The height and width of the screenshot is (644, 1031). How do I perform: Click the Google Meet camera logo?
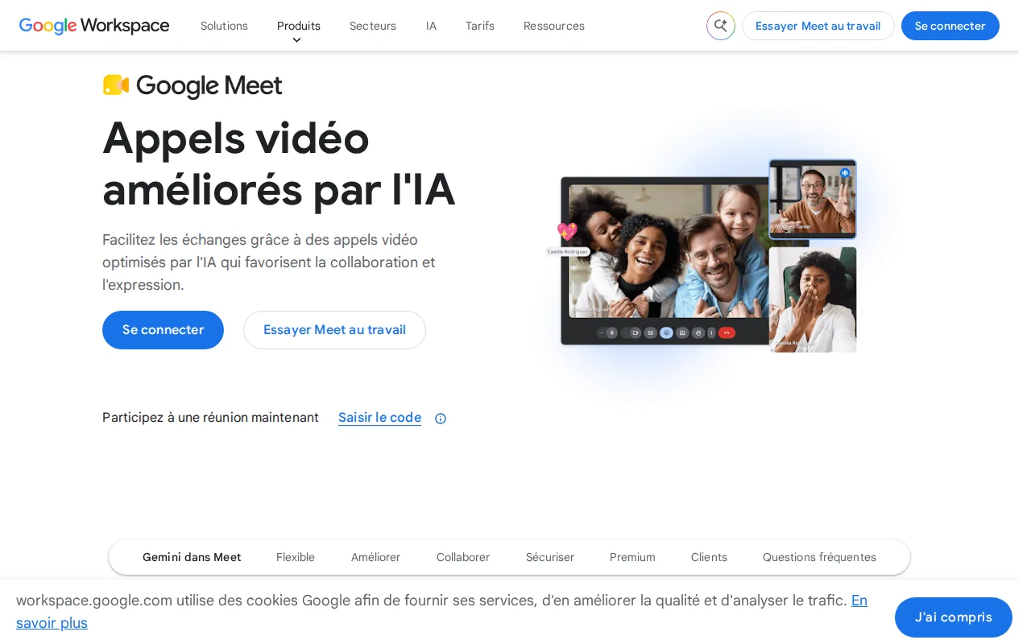pos(116,85)
